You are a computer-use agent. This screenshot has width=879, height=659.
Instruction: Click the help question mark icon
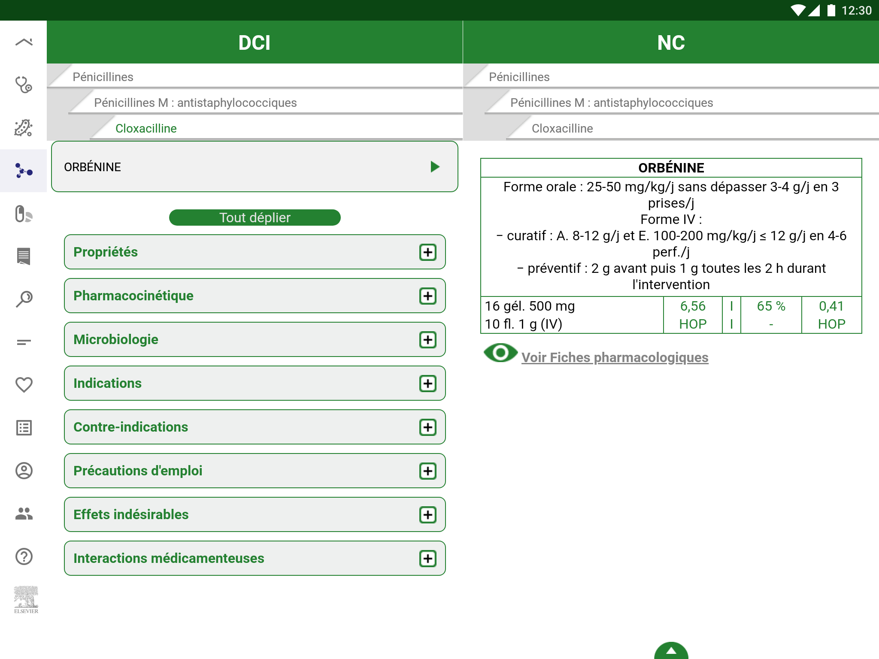(x=24, y=556)
